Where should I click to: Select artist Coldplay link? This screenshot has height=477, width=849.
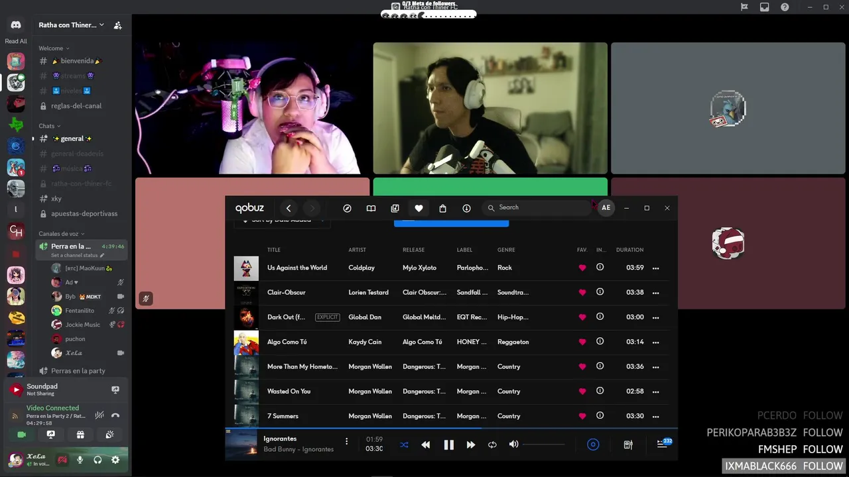(x=361, y=268)
